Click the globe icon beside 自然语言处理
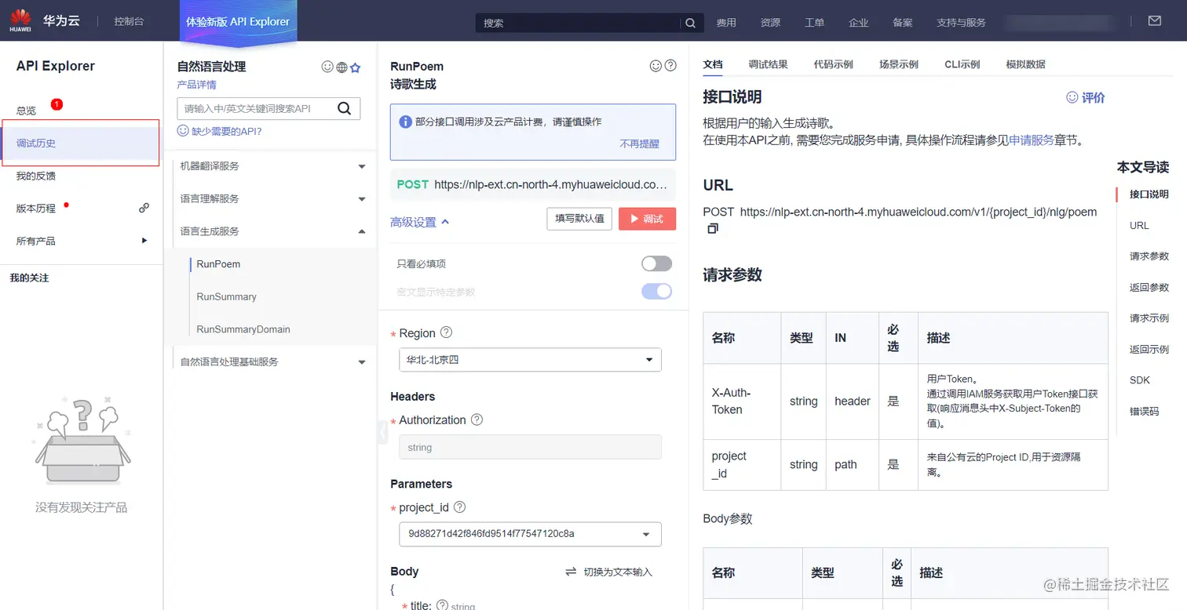1187x610 pixels. point(341,67)
